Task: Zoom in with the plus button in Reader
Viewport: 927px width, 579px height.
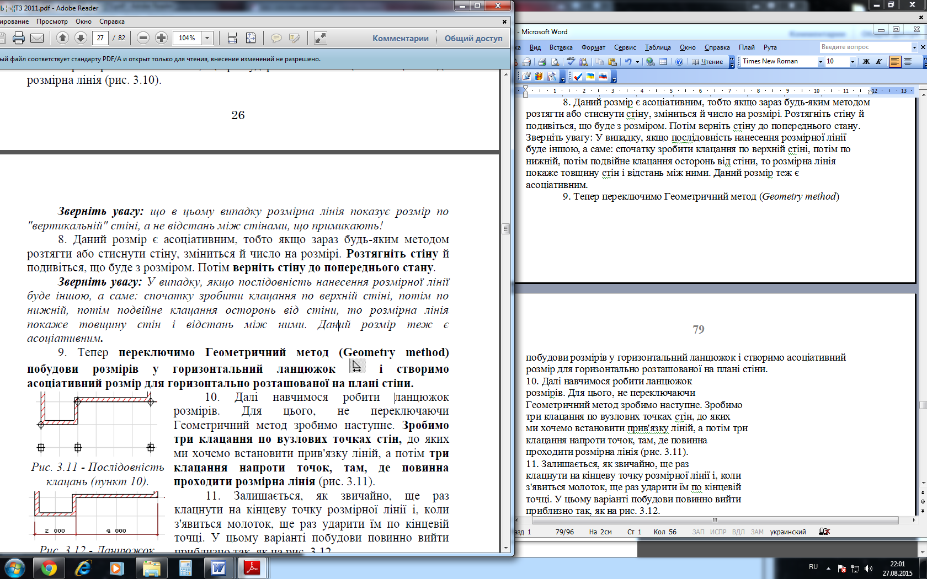Action: [161, 37]
